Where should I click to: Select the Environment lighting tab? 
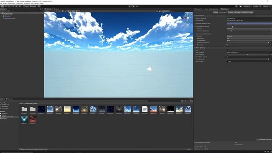point(223,12)
